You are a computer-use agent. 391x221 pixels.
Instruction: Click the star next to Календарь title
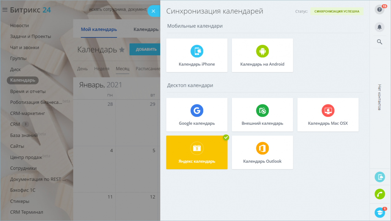click(122, 50)
